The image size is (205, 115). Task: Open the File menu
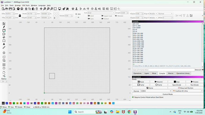(2, 5)
